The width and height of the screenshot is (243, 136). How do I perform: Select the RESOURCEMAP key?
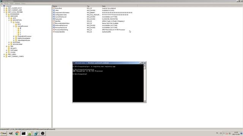point(17,44)
